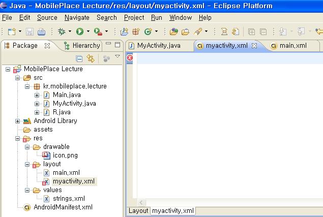The width and height of the screenshot is (323, 217).
Task: Select strings.xml in the tree
Action: click(x=69, y=199)
